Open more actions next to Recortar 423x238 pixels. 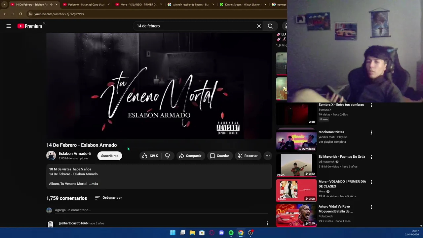(268, 156)
